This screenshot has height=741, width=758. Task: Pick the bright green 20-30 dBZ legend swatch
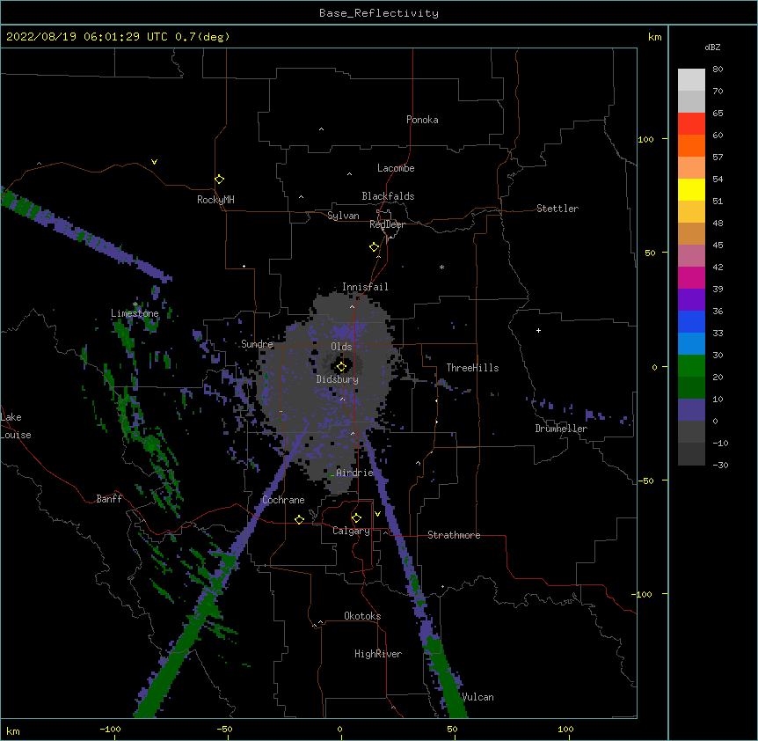pyautogui.click(x=691, y=366)
